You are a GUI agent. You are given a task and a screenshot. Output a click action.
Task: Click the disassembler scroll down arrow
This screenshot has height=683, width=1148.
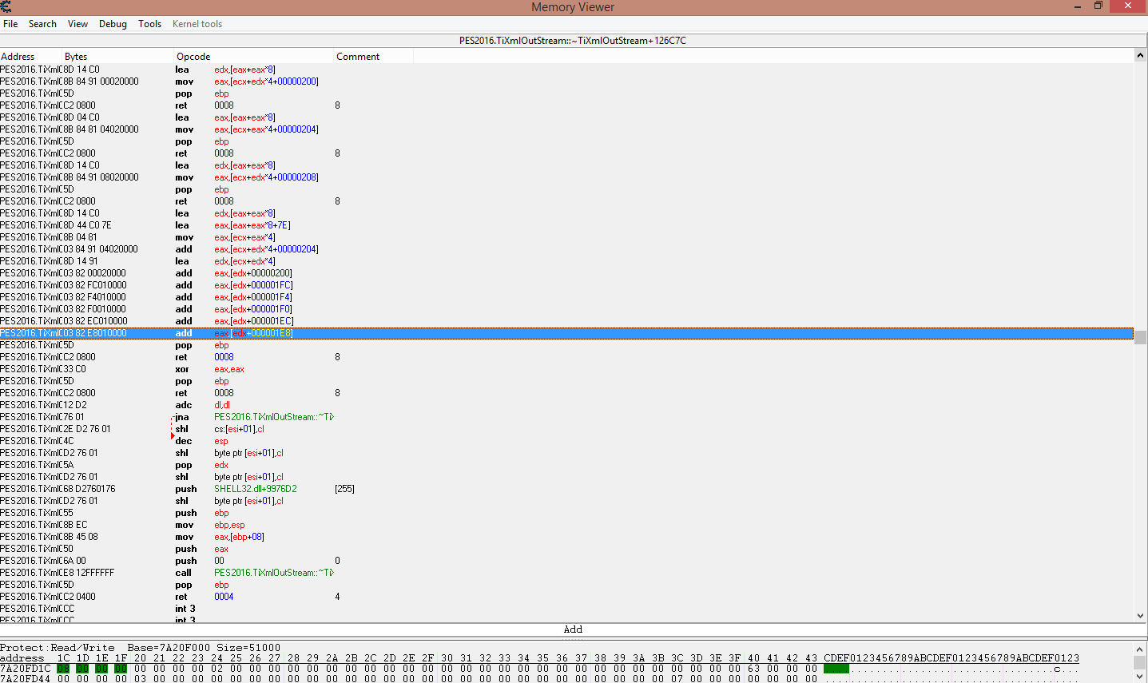[x=1140, y=616]
